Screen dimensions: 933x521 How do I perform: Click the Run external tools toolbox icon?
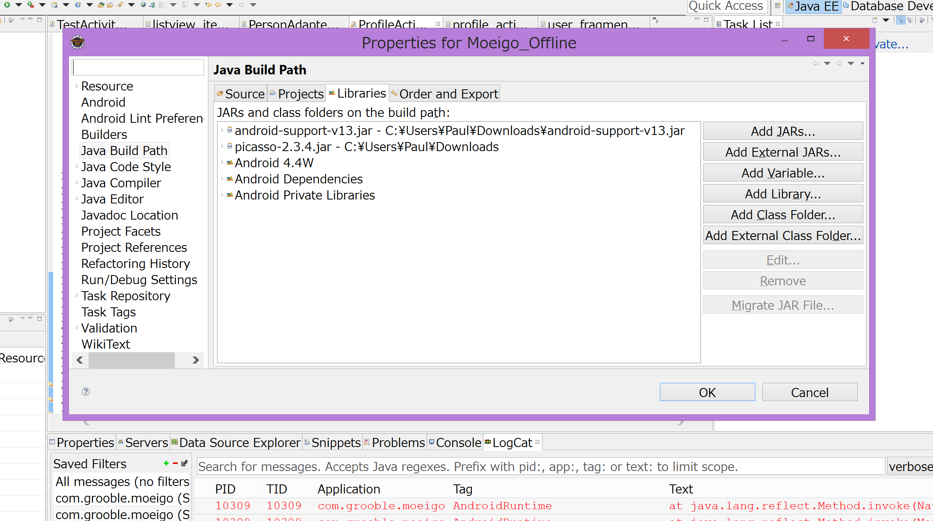click(31, 5)
